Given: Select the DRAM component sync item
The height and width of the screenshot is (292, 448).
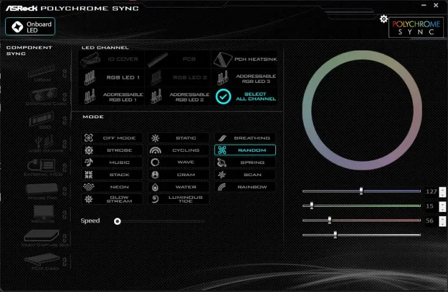Looking at the screenshot, I should pos(42,74).
